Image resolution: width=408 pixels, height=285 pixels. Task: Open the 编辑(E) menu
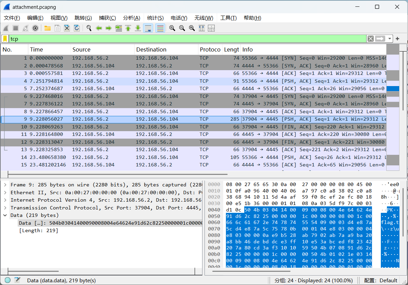35,18
